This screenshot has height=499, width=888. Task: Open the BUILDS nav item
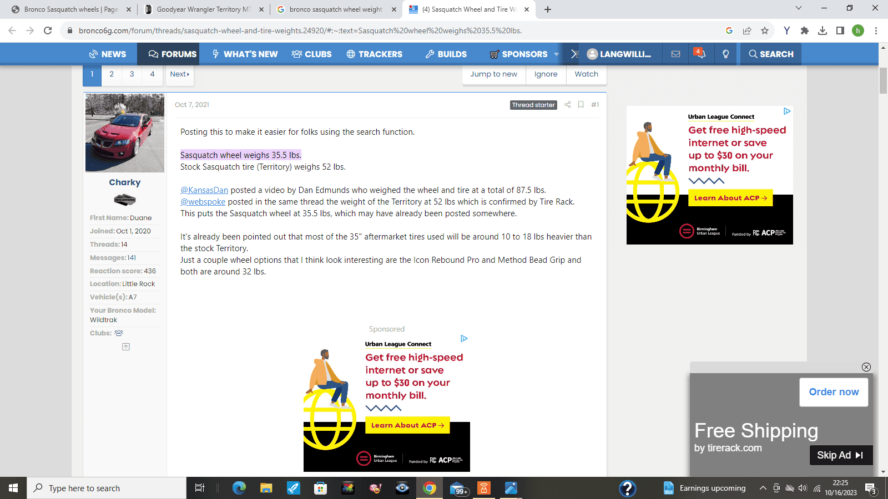coord(446,54)
